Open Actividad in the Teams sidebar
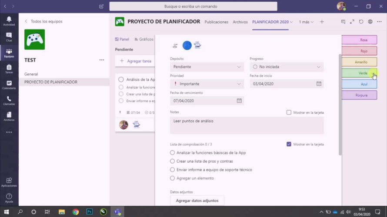The width and height of the screenshot is (387, 217). pos(9,21)
